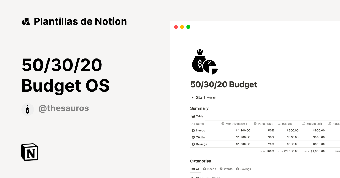This screenshot has width=340, height=178.
Task: Expand the Start Here section
Action: pos(192,97)
